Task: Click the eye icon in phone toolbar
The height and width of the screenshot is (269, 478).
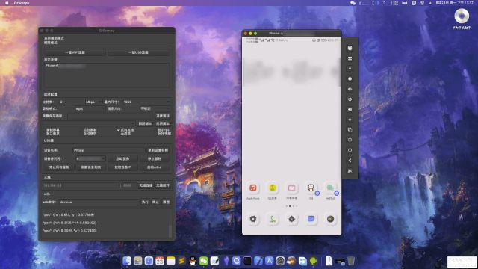Action: click(350, 89)
